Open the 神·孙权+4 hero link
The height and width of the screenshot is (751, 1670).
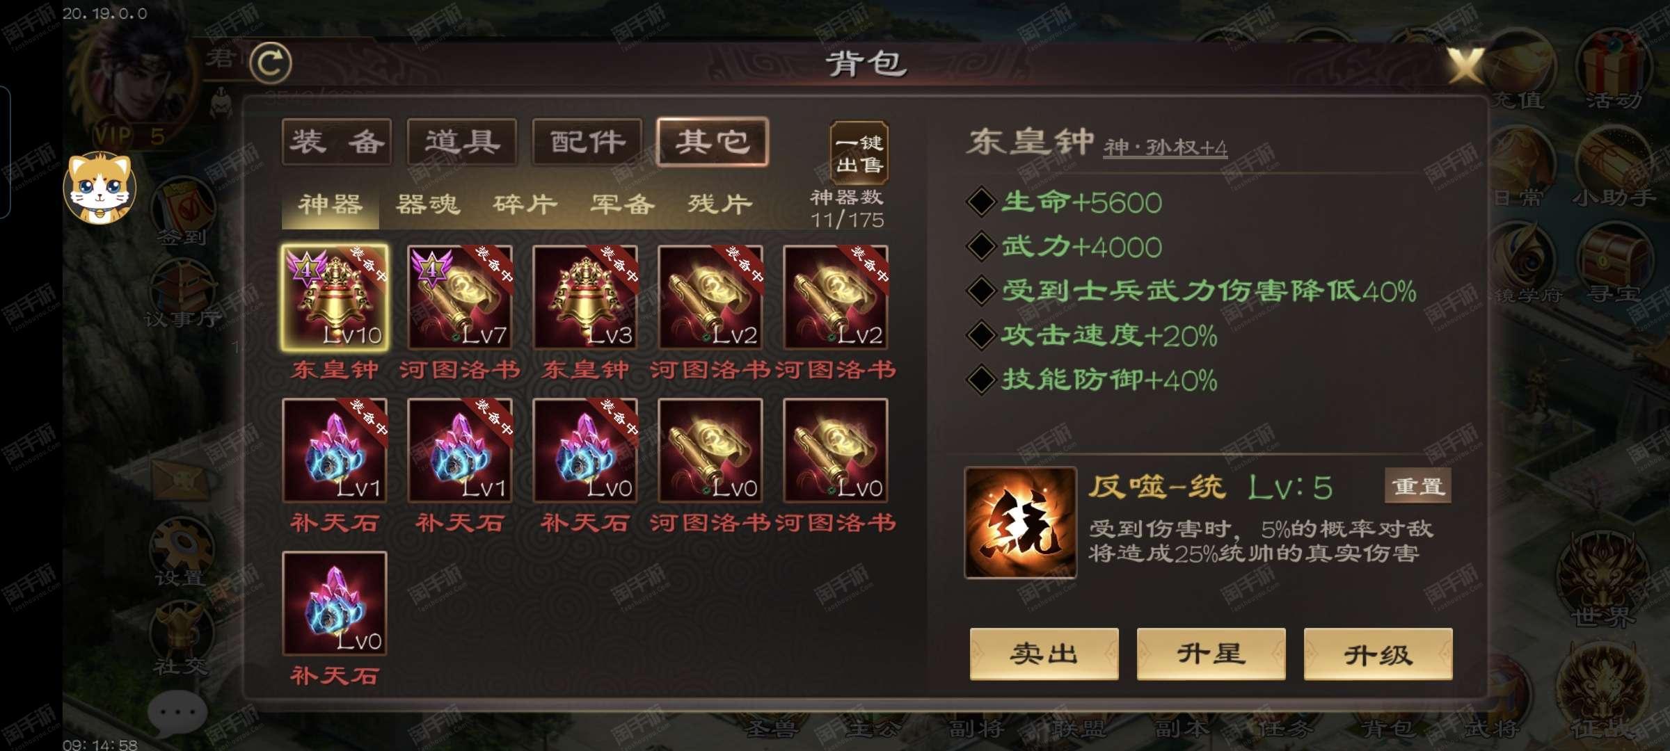(x=1166, y=147)
